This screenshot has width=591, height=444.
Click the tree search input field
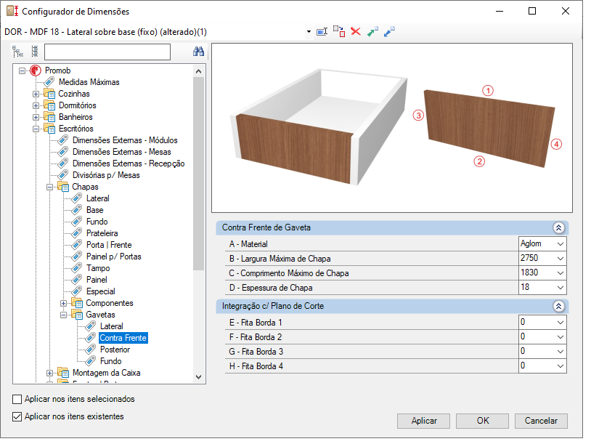[107, 52]
